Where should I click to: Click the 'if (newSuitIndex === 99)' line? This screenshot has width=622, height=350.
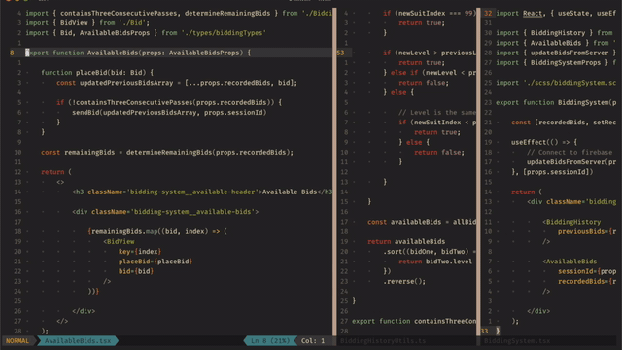tap(430, 13)
